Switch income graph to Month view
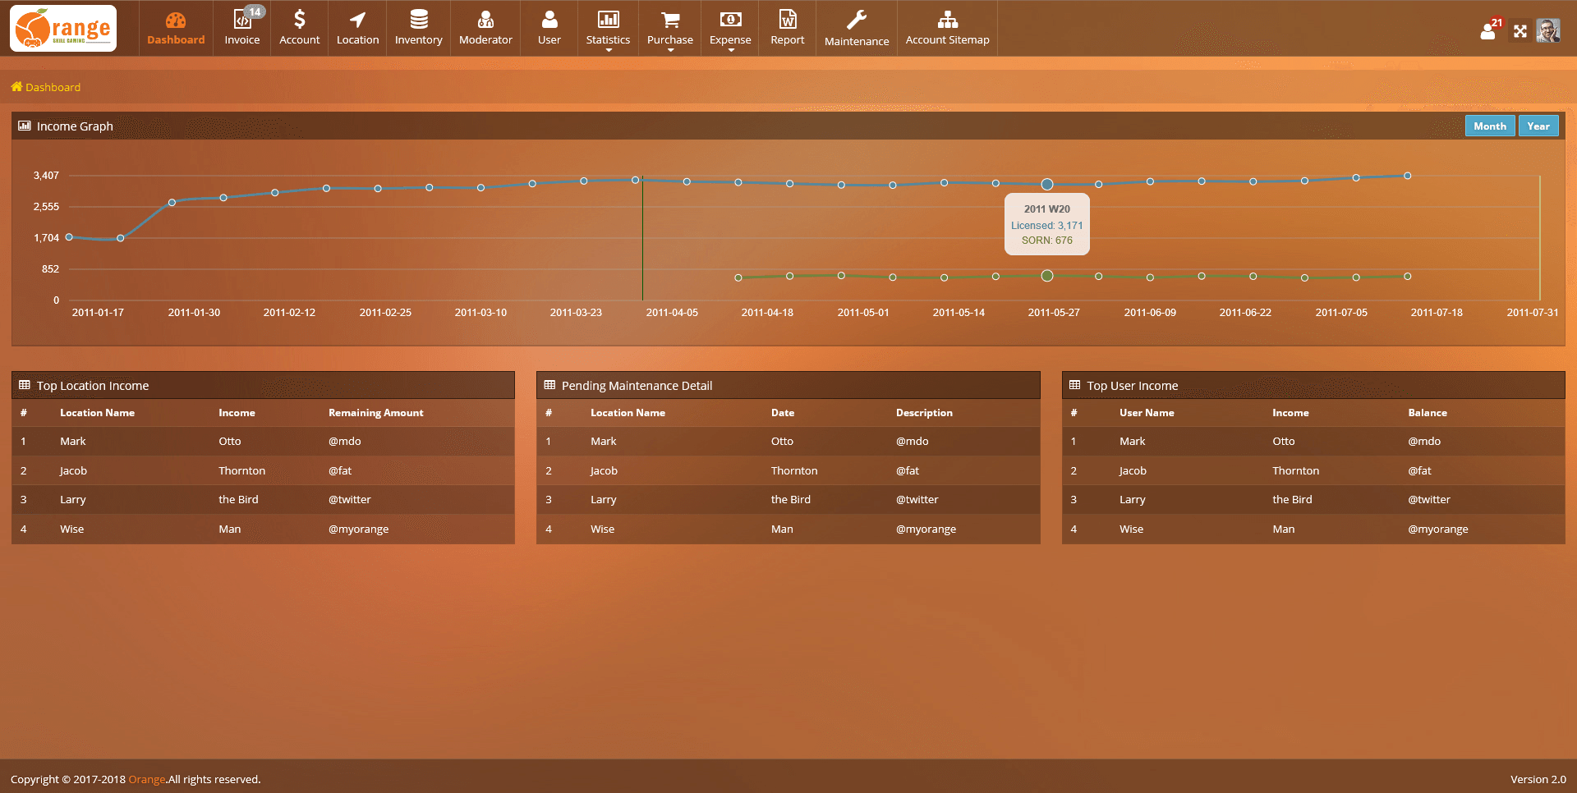 1489,126
